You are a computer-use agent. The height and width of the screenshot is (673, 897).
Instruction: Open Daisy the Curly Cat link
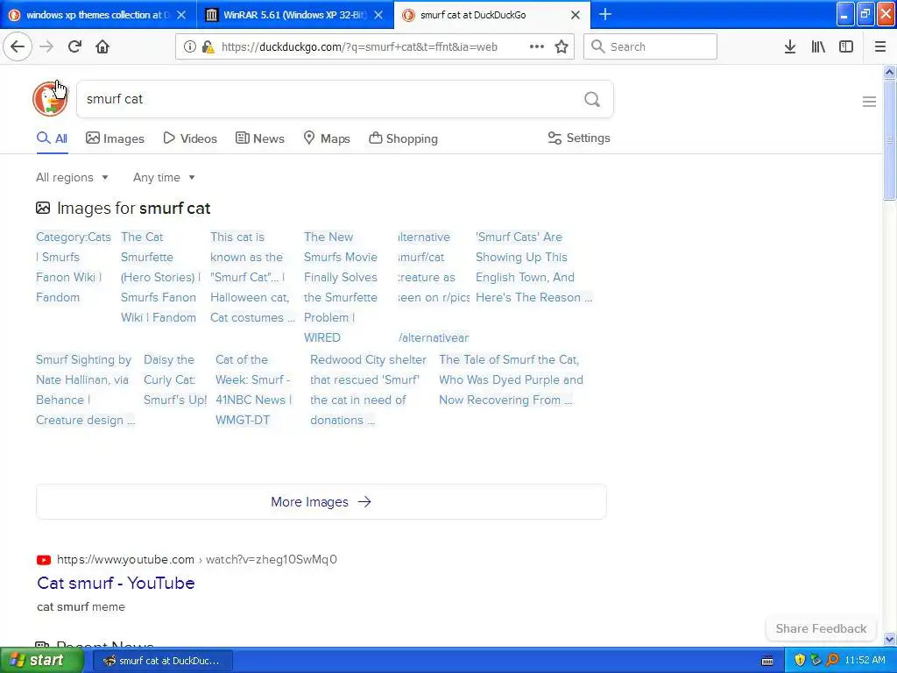pos(175,379)
